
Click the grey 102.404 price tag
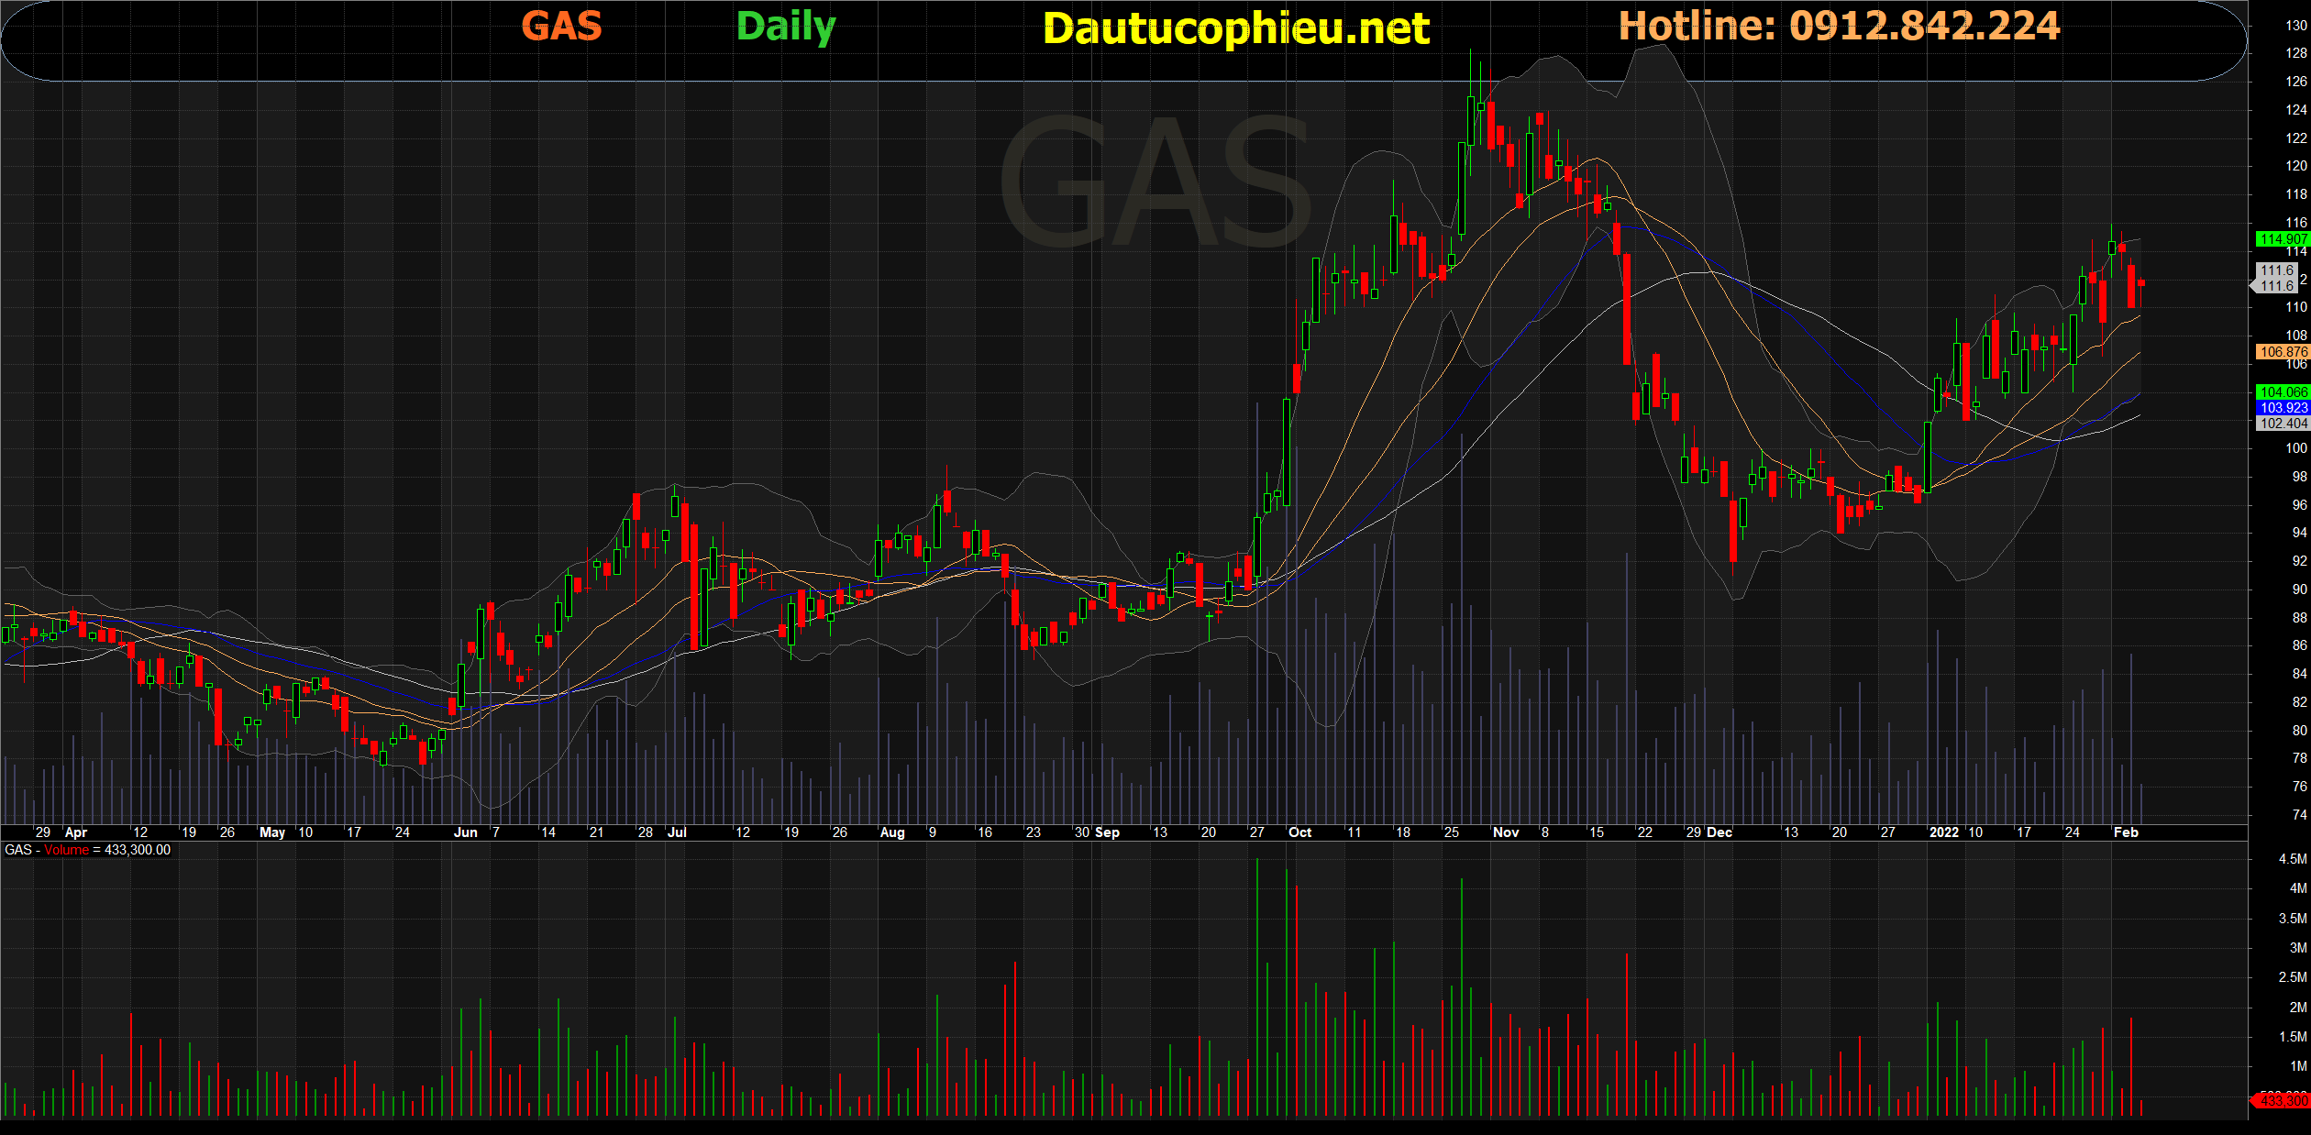[2283, 424]
